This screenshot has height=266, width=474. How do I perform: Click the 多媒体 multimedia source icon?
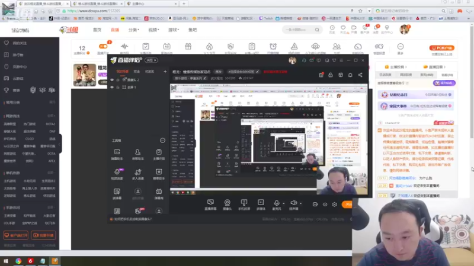tap(261, 202)
